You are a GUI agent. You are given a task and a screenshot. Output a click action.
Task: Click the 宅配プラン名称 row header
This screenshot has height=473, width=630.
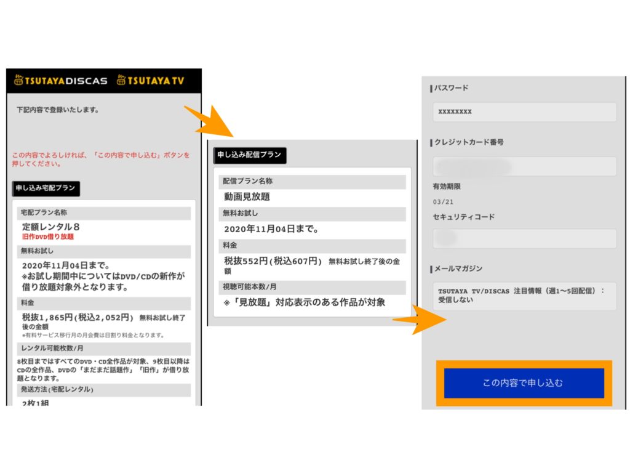point(103,213)
